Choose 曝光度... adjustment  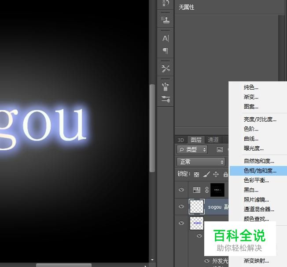coord(254,148)
